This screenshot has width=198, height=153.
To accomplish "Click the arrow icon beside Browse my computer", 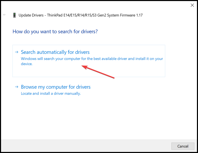I will [17, 87].
